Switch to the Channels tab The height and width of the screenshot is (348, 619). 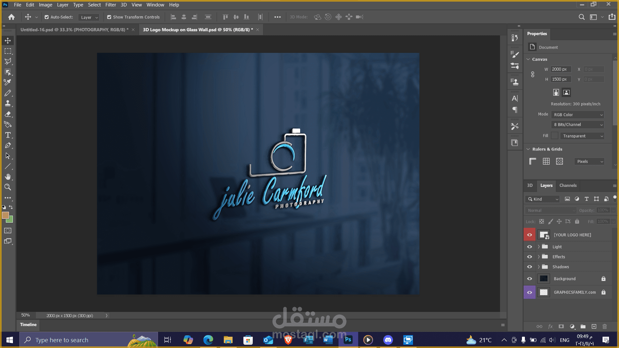[568, 186]
